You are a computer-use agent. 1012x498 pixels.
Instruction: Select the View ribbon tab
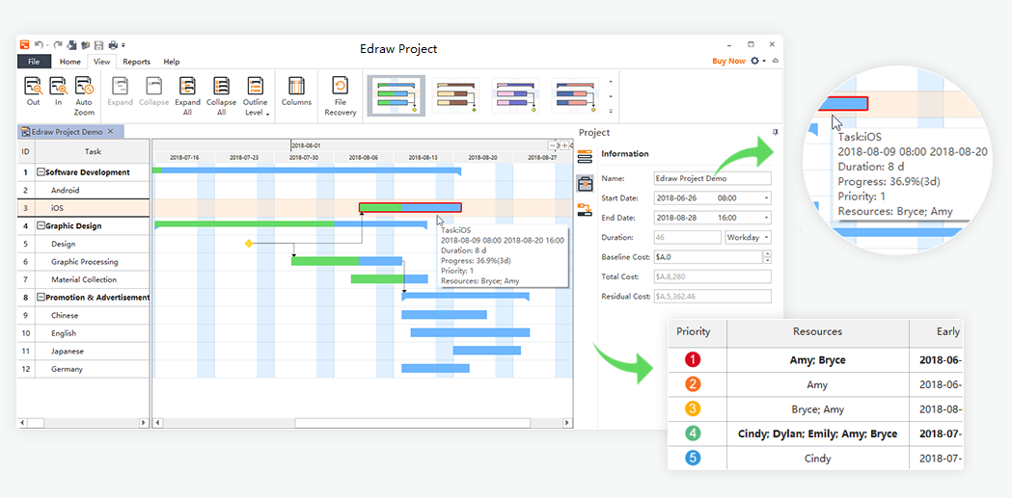coord(101,62)
